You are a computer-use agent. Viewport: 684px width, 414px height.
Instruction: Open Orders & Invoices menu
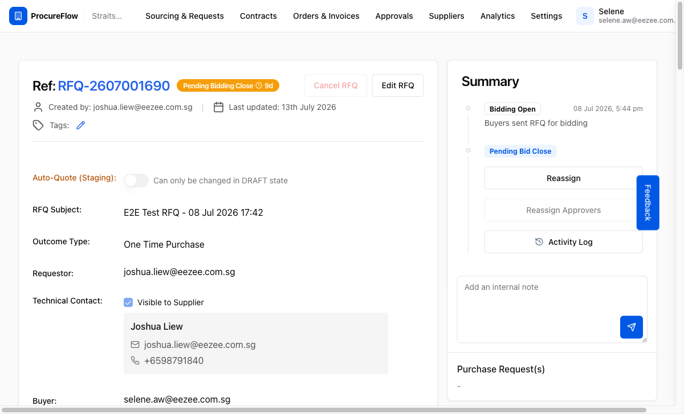tap(326, 16)
